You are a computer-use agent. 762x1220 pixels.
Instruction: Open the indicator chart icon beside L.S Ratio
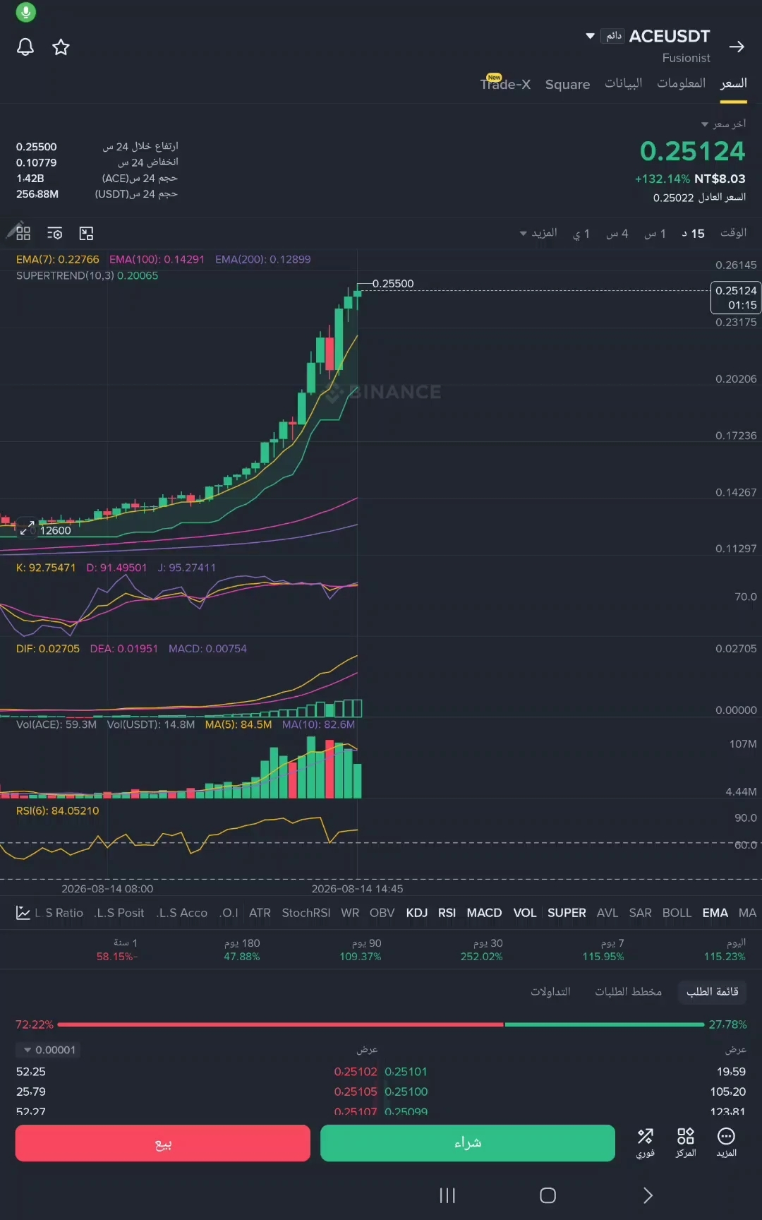point(23,913)
